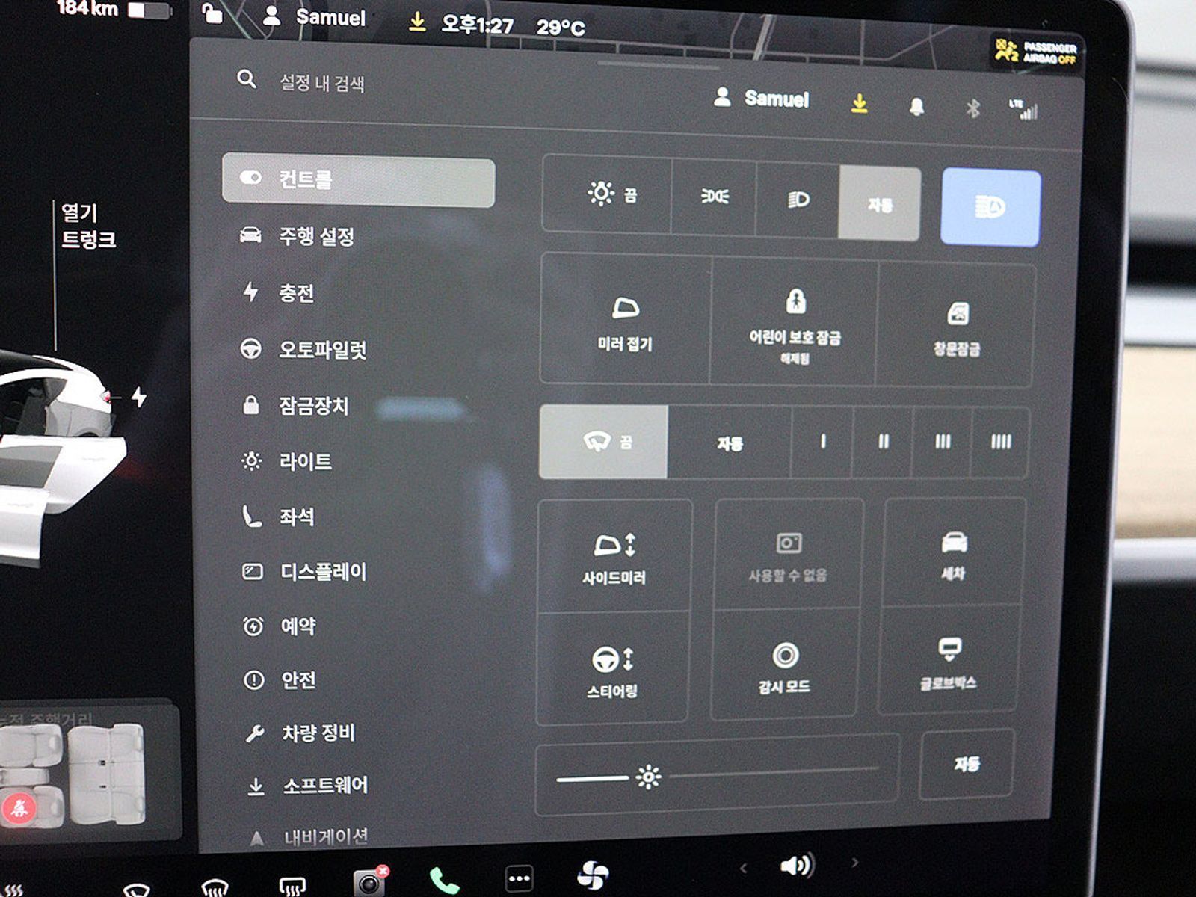Screen dimensions: 1196x897
Task: Open the fan climate icon in dock
Action: [x=593, y=874]
